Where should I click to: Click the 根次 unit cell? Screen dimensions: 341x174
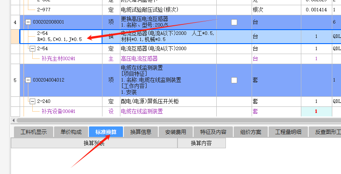[x=276, y=10]
